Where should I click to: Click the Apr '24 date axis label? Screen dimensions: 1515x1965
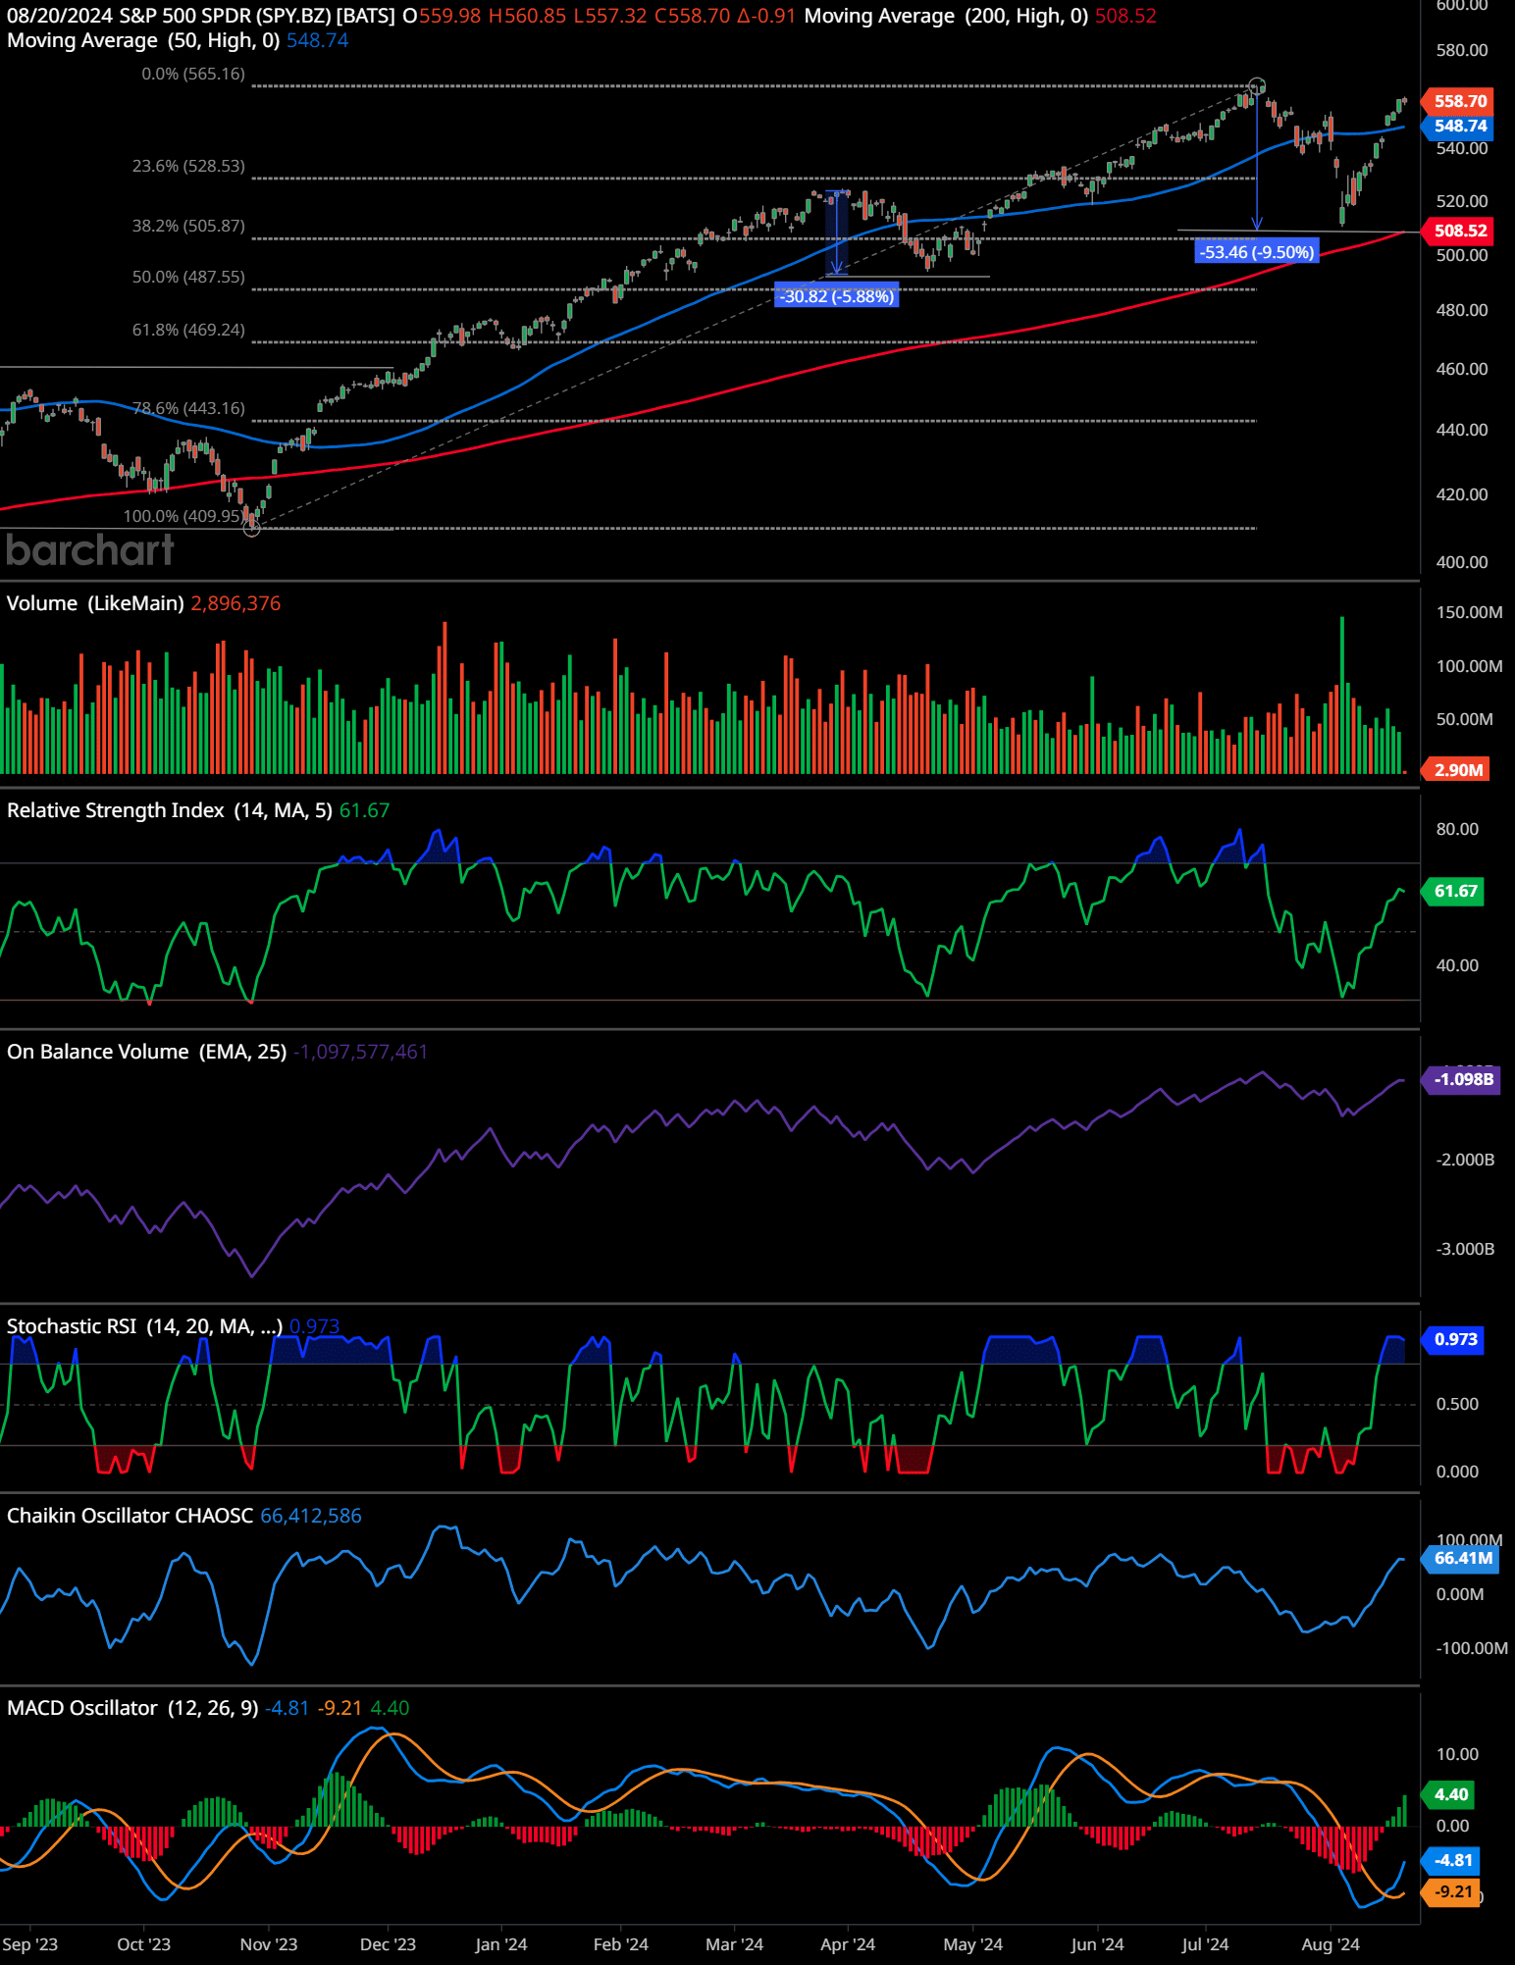pyautogui.click(x=848, y=1944)
